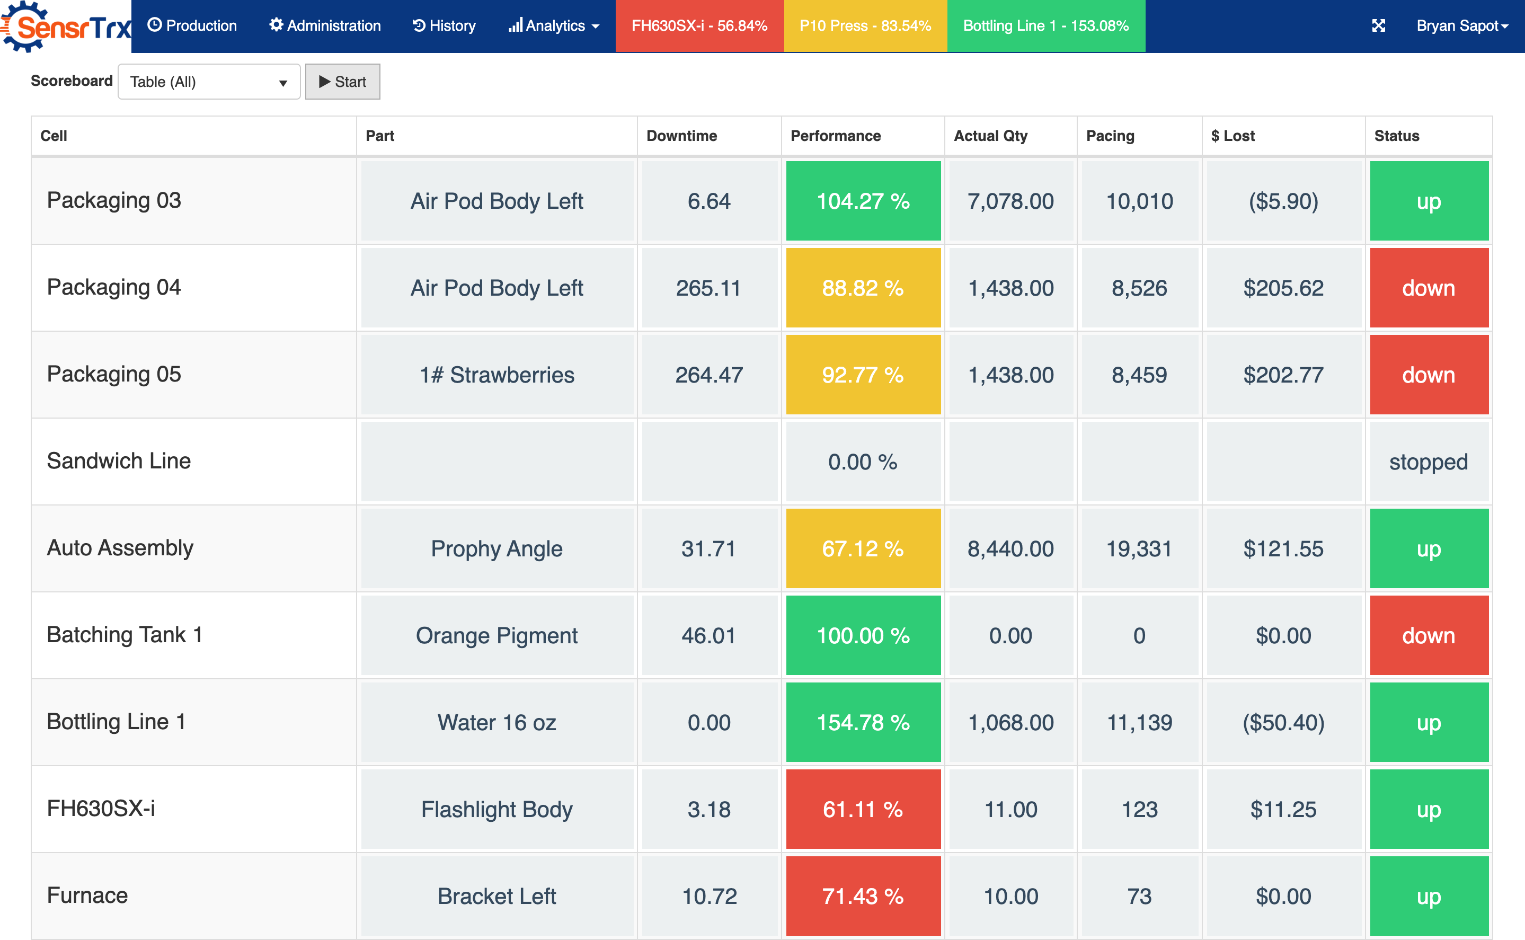Select the clock icon beside Production

coord(154,25)
